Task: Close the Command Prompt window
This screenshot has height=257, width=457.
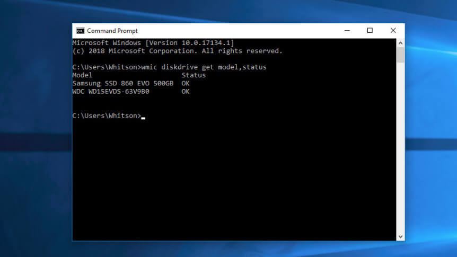Action: tap(393, 31)
